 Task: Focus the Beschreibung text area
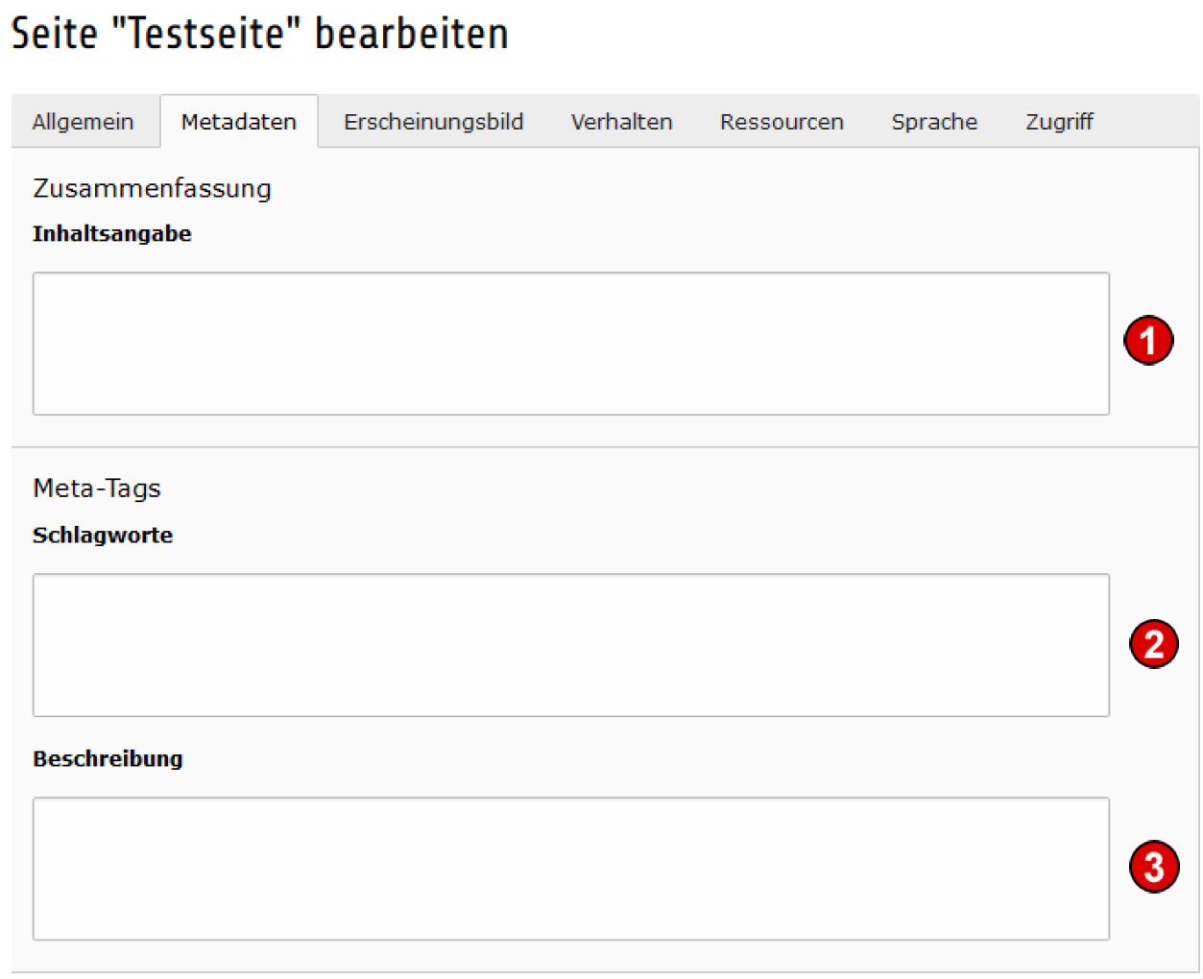pos(571,869)
